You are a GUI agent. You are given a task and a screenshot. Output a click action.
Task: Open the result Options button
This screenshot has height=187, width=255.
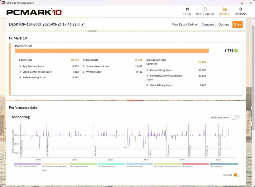point(224,24)
